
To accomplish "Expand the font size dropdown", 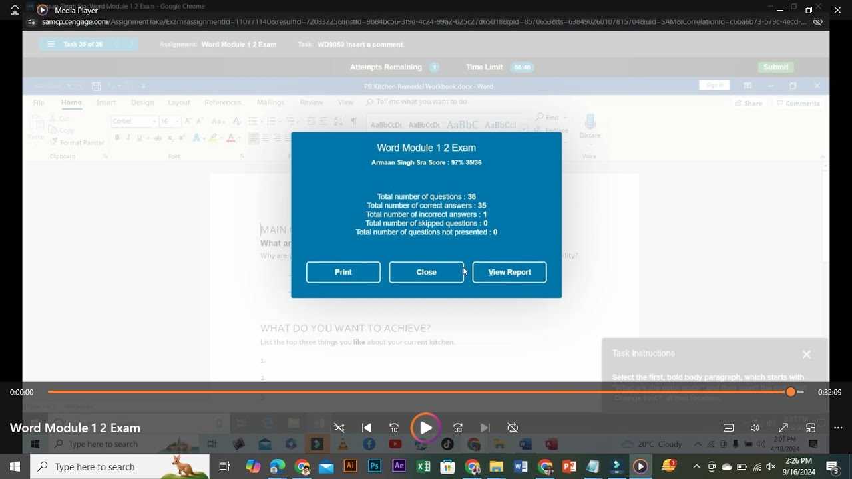I will (178, 122).
